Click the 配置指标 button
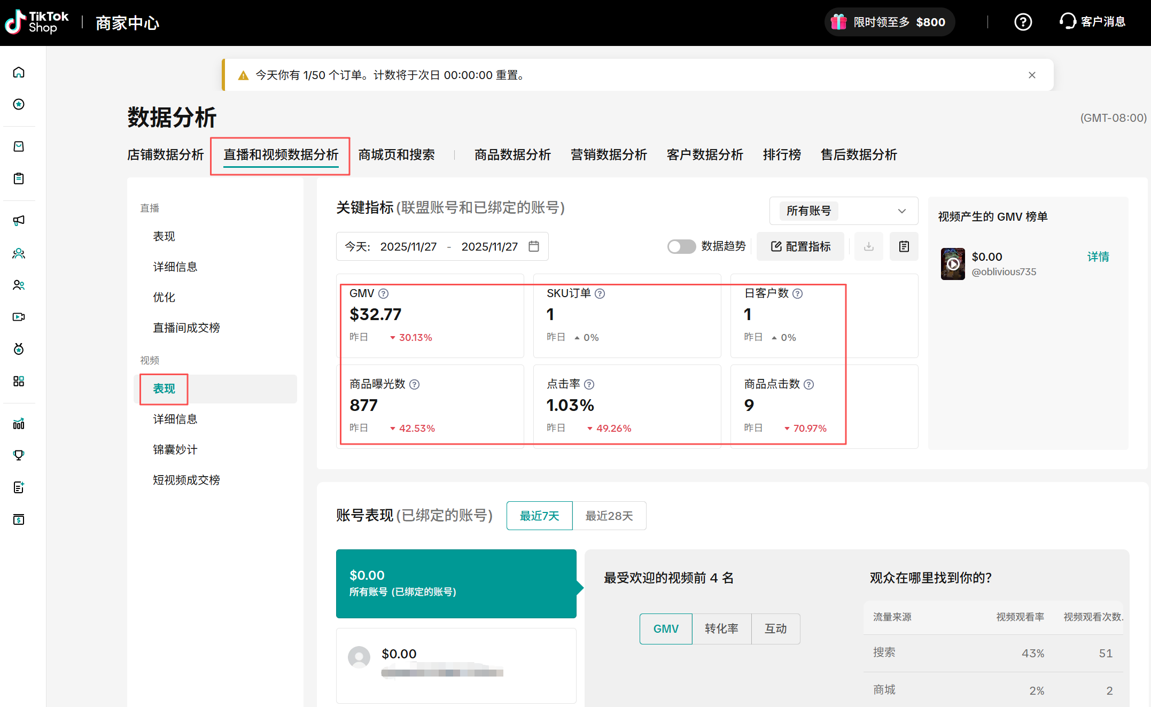The image size is (1151, 707). click(800, 246)
